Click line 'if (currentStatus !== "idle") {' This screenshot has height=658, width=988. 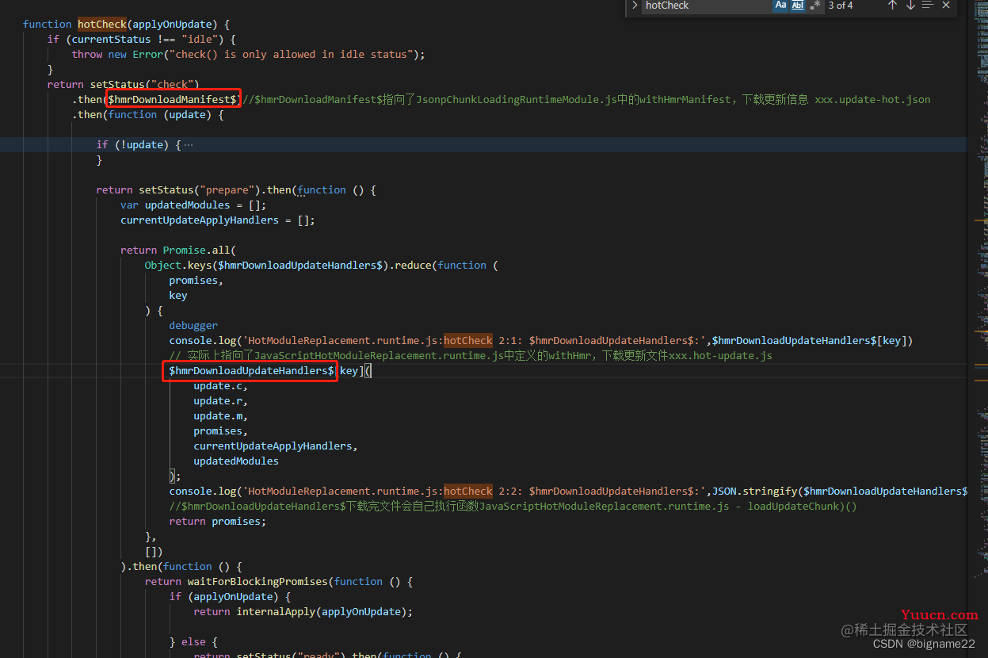[x=142, y=40]
